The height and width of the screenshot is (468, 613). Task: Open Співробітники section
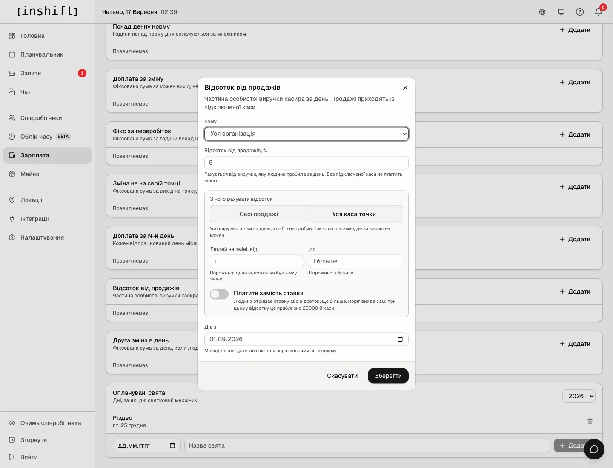point(47,118)
